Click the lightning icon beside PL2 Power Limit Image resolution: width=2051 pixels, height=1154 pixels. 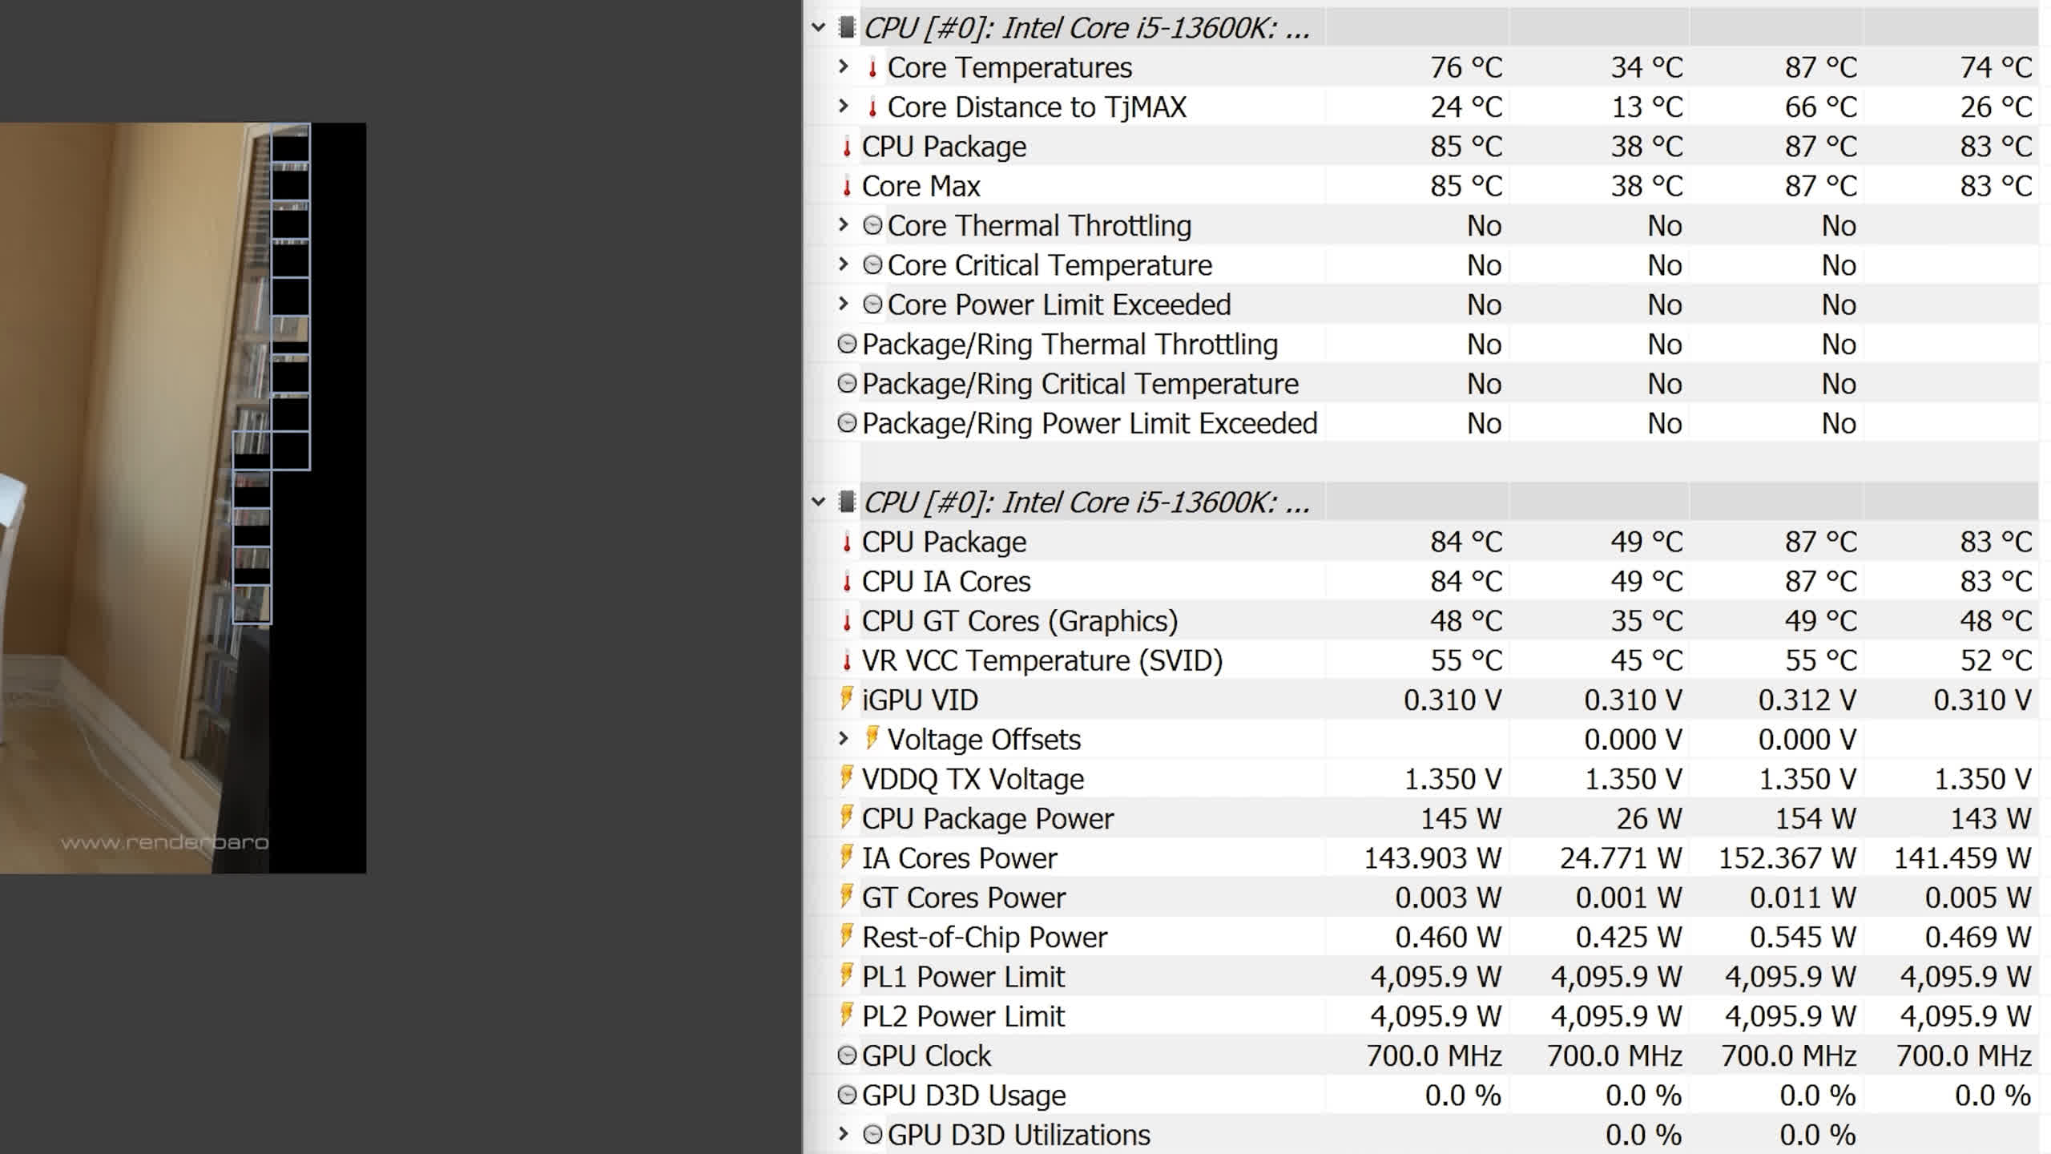(846, 1015)
